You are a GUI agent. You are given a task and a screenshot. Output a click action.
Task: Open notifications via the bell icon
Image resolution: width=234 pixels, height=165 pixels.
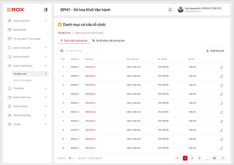tap(170, 10)
